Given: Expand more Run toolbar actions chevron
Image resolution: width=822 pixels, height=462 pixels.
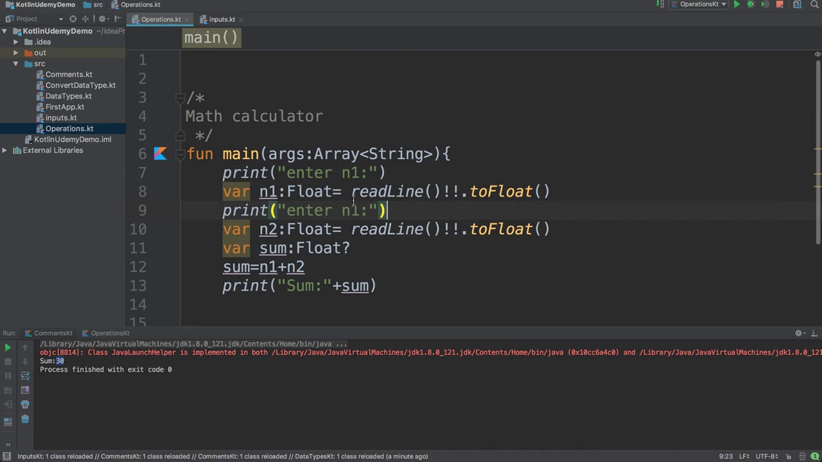Looking at the screenshot, I should [x=8, y=443].
